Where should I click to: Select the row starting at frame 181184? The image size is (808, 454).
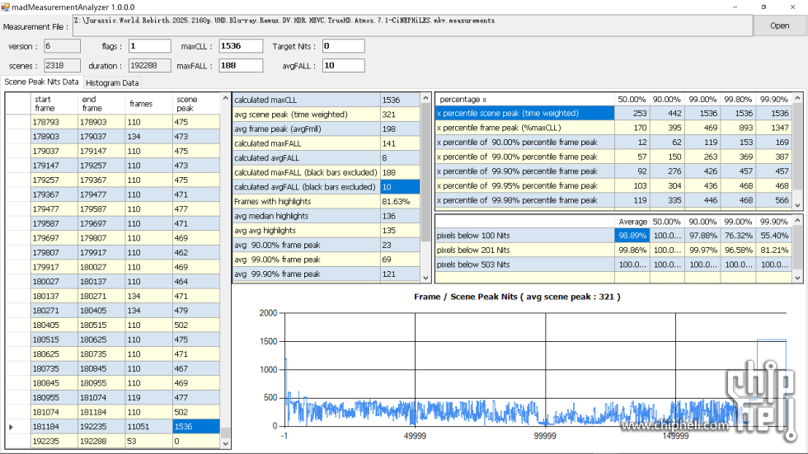[53, 427]
